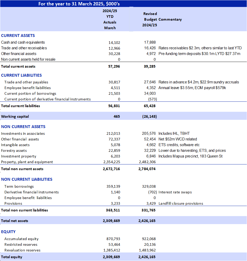The width and height of the screenshot is (247, 261).
Task: Click the 'CURRENT LIABILITIES' section heading
Action: (x=21, y=75)
